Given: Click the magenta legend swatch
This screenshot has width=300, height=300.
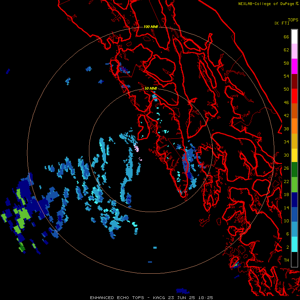Looking at the screenshot, I should [x=294, y=66].
